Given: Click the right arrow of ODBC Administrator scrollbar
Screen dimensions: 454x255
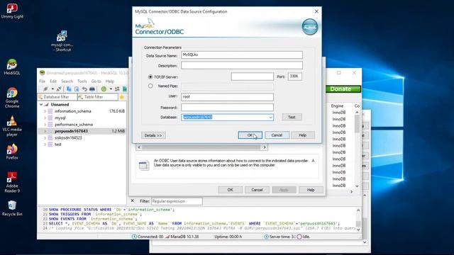Looking at the screenshot, I should tap(265, 147).
